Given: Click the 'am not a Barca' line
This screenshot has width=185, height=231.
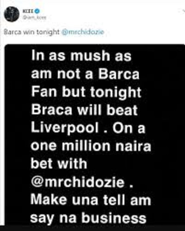Looking at the screenshot, I should pos(85,74).
